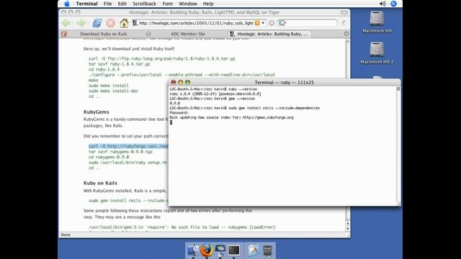Image resolution: width=461 pixels, height=259 pixels.
Task: Click the 'Password:' line in Terminal
Action: (x=179, y=113)
